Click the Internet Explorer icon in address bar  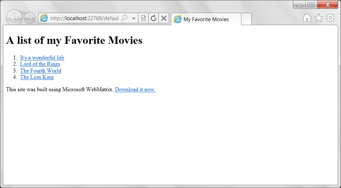coord(44,18)
